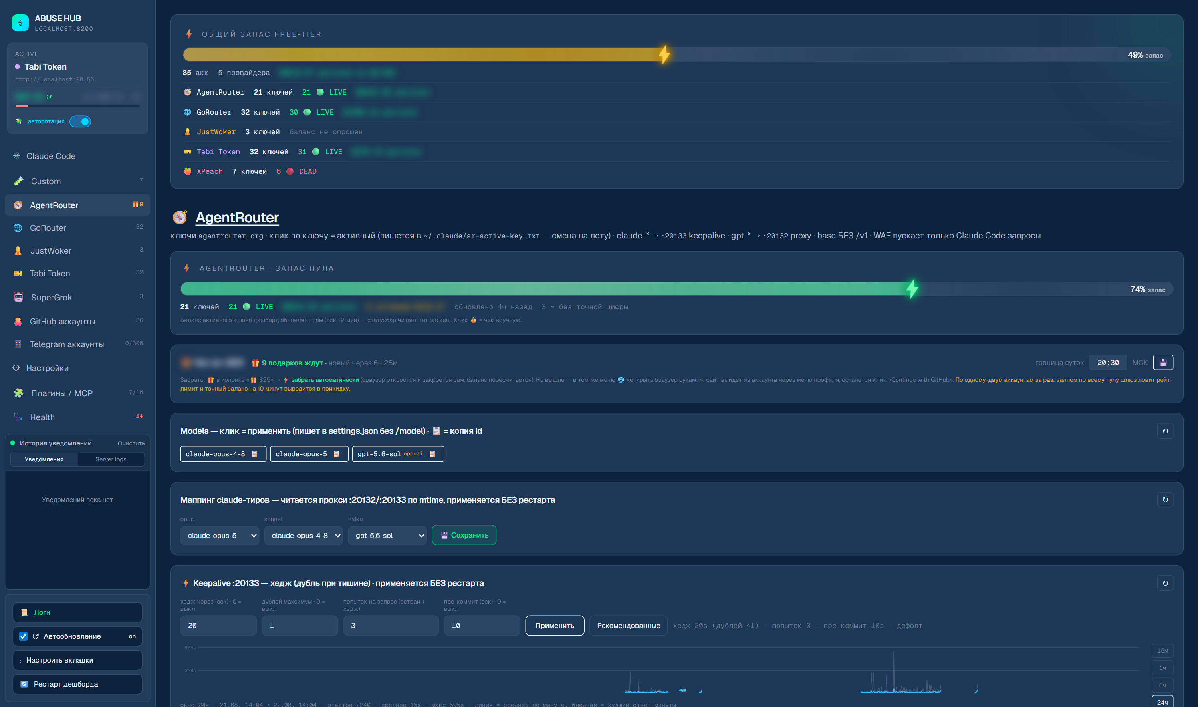
Task: Click the Telegram аккаунты icon
Action: (18, 344)
